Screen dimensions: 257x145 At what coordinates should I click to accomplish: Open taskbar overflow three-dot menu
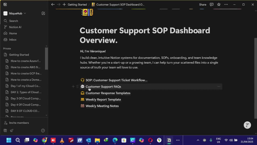click(x=178, y=140)
